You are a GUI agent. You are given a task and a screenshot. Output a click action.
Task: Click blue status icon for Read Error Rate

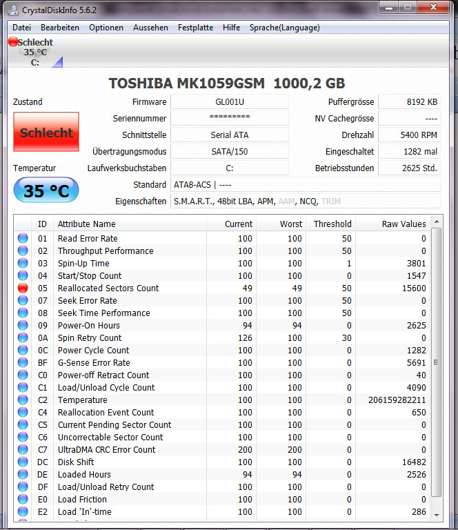pos(23,238)
